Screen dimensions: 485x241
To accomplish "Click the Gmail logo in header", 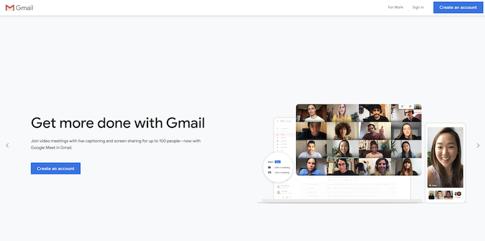I will click(19, 8).
